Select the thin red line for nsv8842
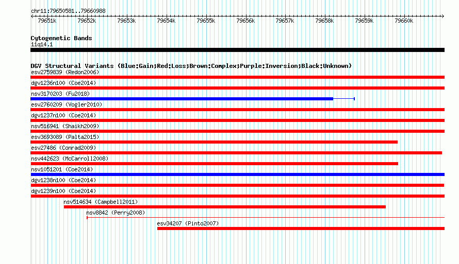Image resolution: width=459 pixels, height=264 pixels. tap(266, 218)
